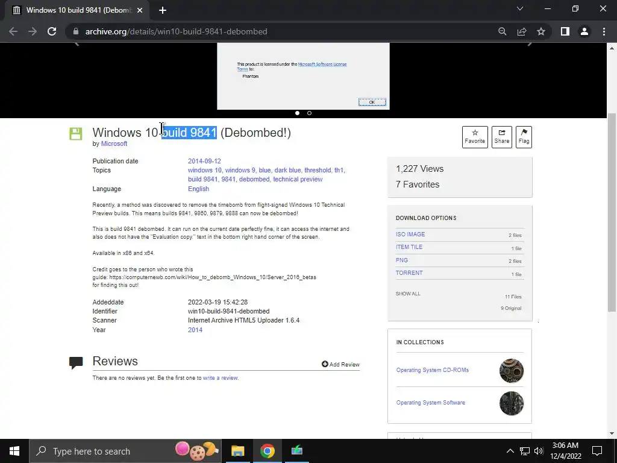Open the threshold topic link
The height and width of the screenshot is (463, 617).
[318, 170]
